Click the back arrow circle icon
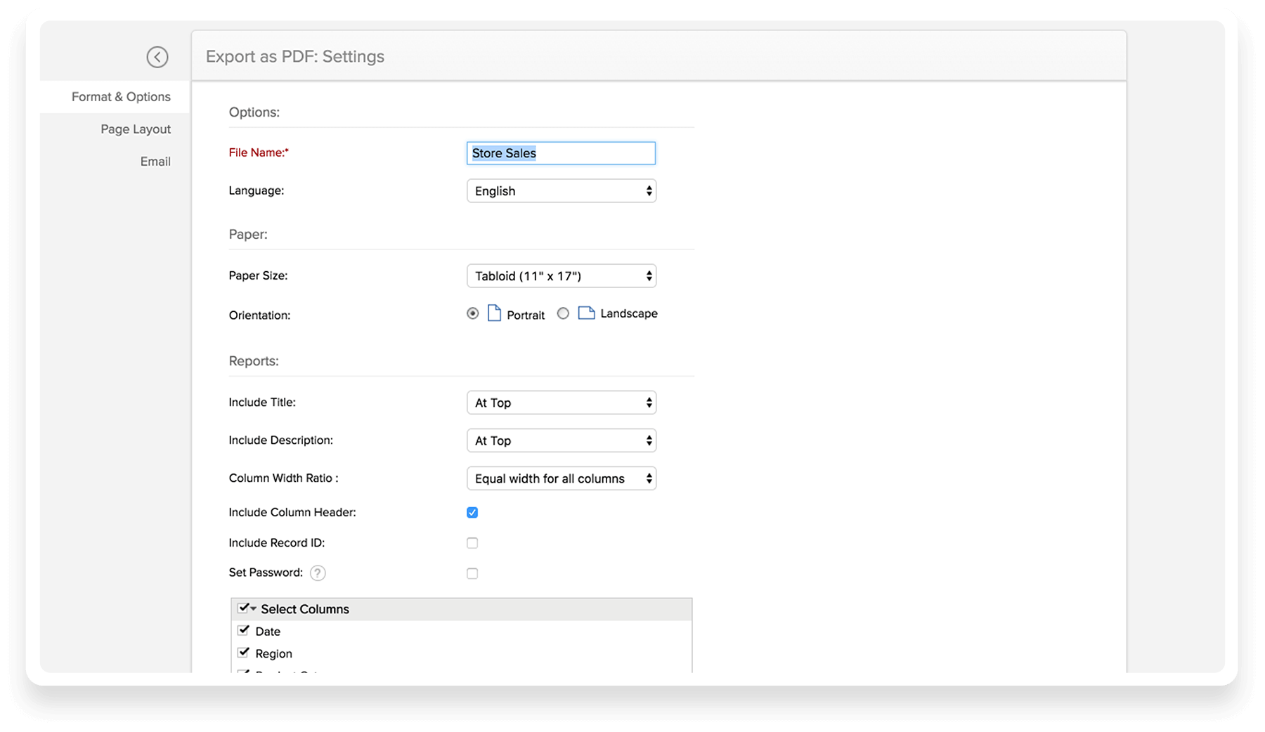1265x732 pixels. (157, 57)
